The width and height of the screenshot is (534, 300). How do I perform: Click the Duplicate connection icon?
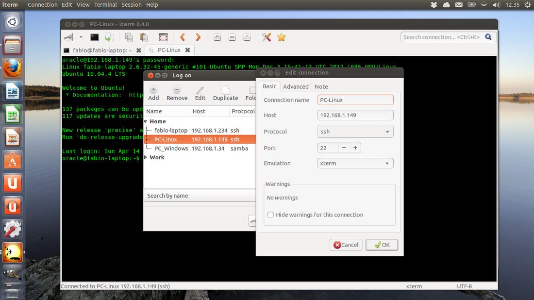[225, 93]
